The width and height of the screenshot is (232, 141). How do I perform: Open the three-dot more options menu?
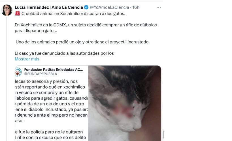coord(159,7)
